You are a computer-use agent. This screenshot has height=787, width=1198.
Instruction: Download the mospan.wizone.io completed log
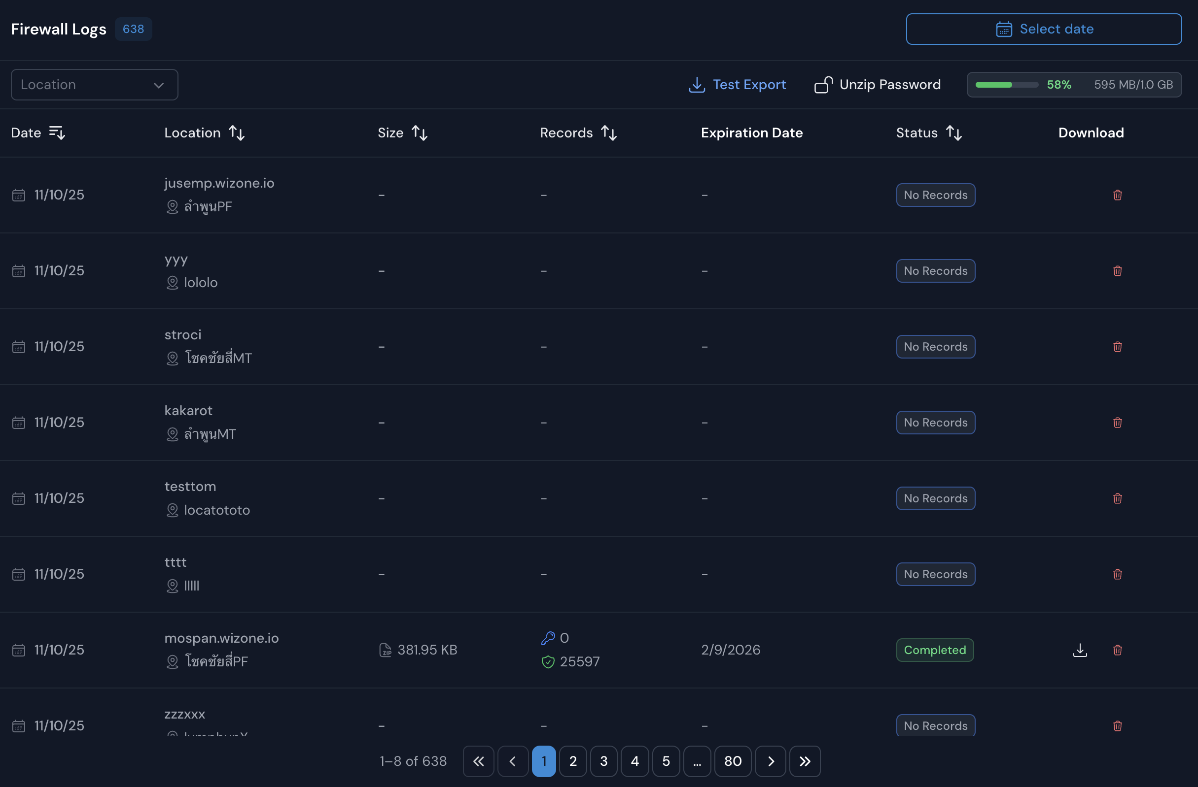coord(1080,650)
